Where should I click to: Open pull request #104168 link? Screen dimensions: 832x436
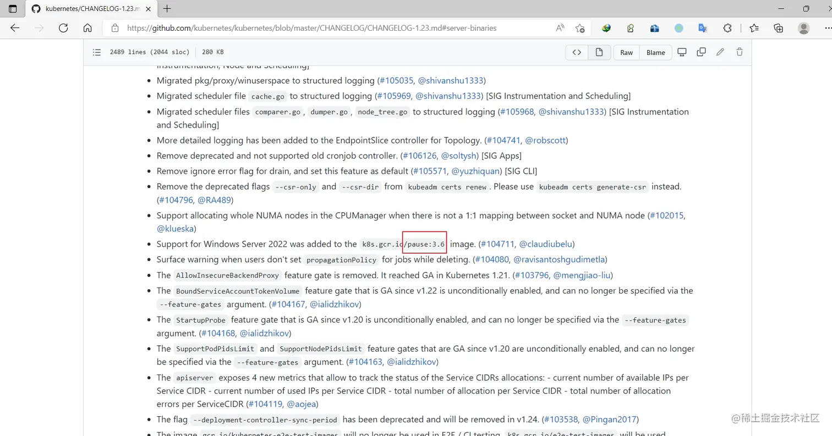(x=218, y=333)
